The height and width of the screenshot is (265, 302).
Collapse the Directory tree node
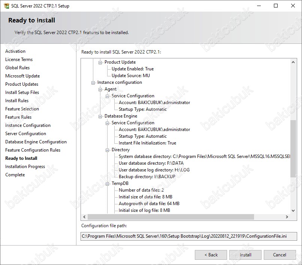coord(107,150)
